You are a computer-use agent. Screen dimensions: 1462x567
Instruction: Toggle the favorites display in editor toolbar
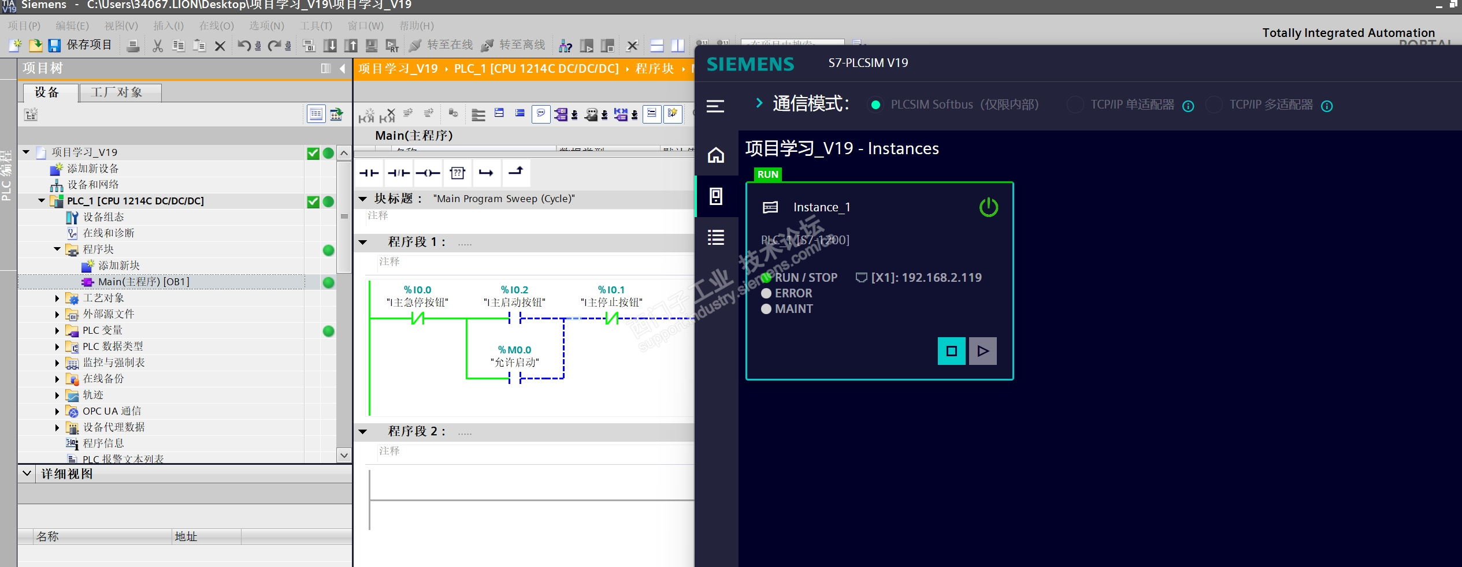673,114
